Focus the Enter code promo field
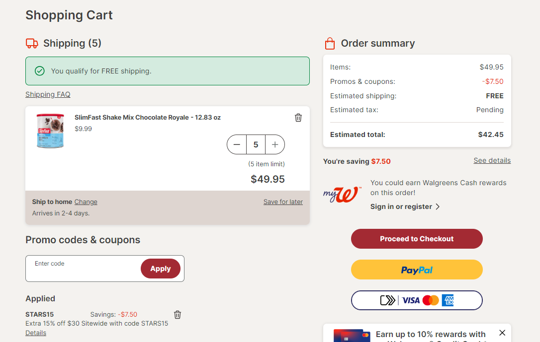540x342 pixels. point(83,269)
